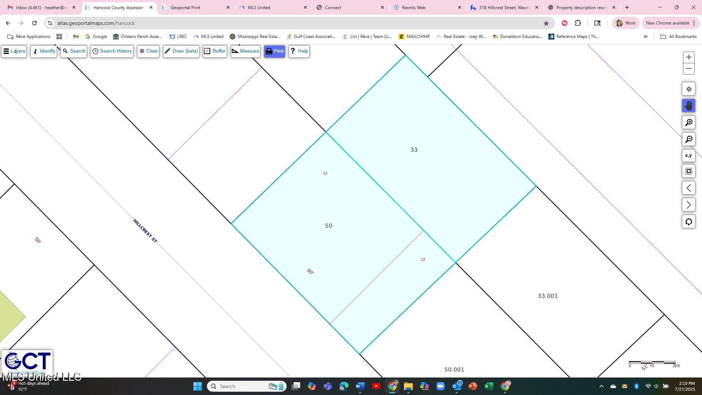Activate the Identify tool
Screen dimensions: 702x395
pos(44,51)
